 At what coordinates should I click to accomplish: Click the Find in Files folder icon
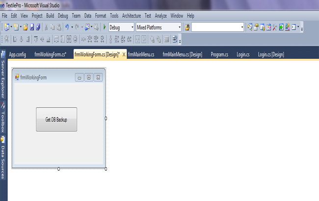(x=187, y=27)
